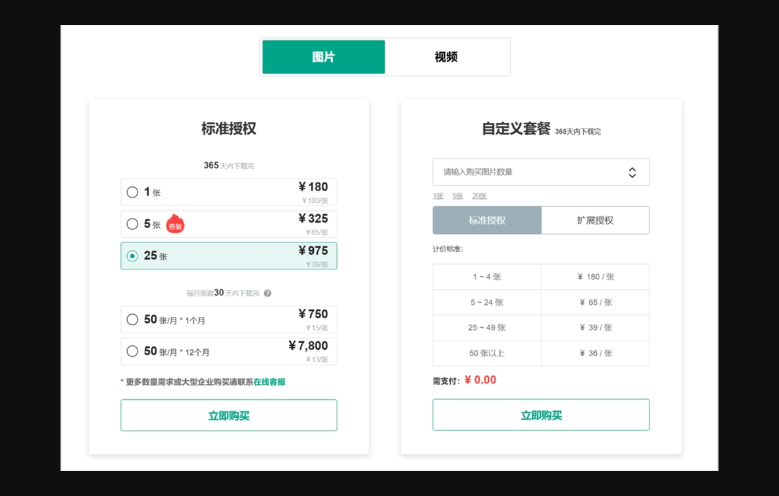Click 立即购买 under the 标准授权 card
This screenshot has height=496, width=779.
click(228, 415)
